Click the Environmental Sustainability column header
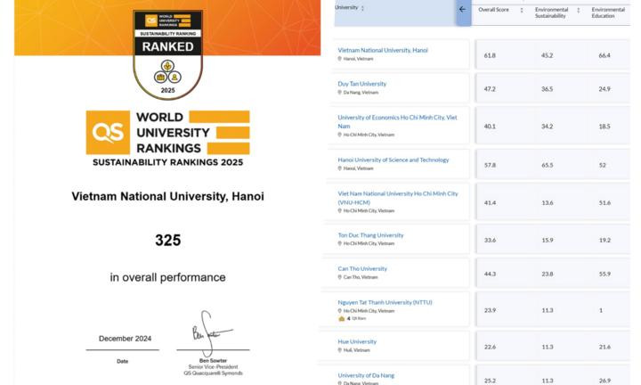Image resolution: width=641 pixels, height=385 pixels. 551,12
